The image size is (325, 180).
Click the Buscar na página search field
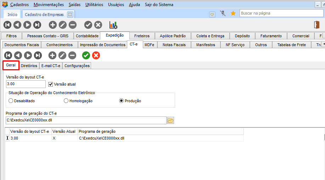281,13
